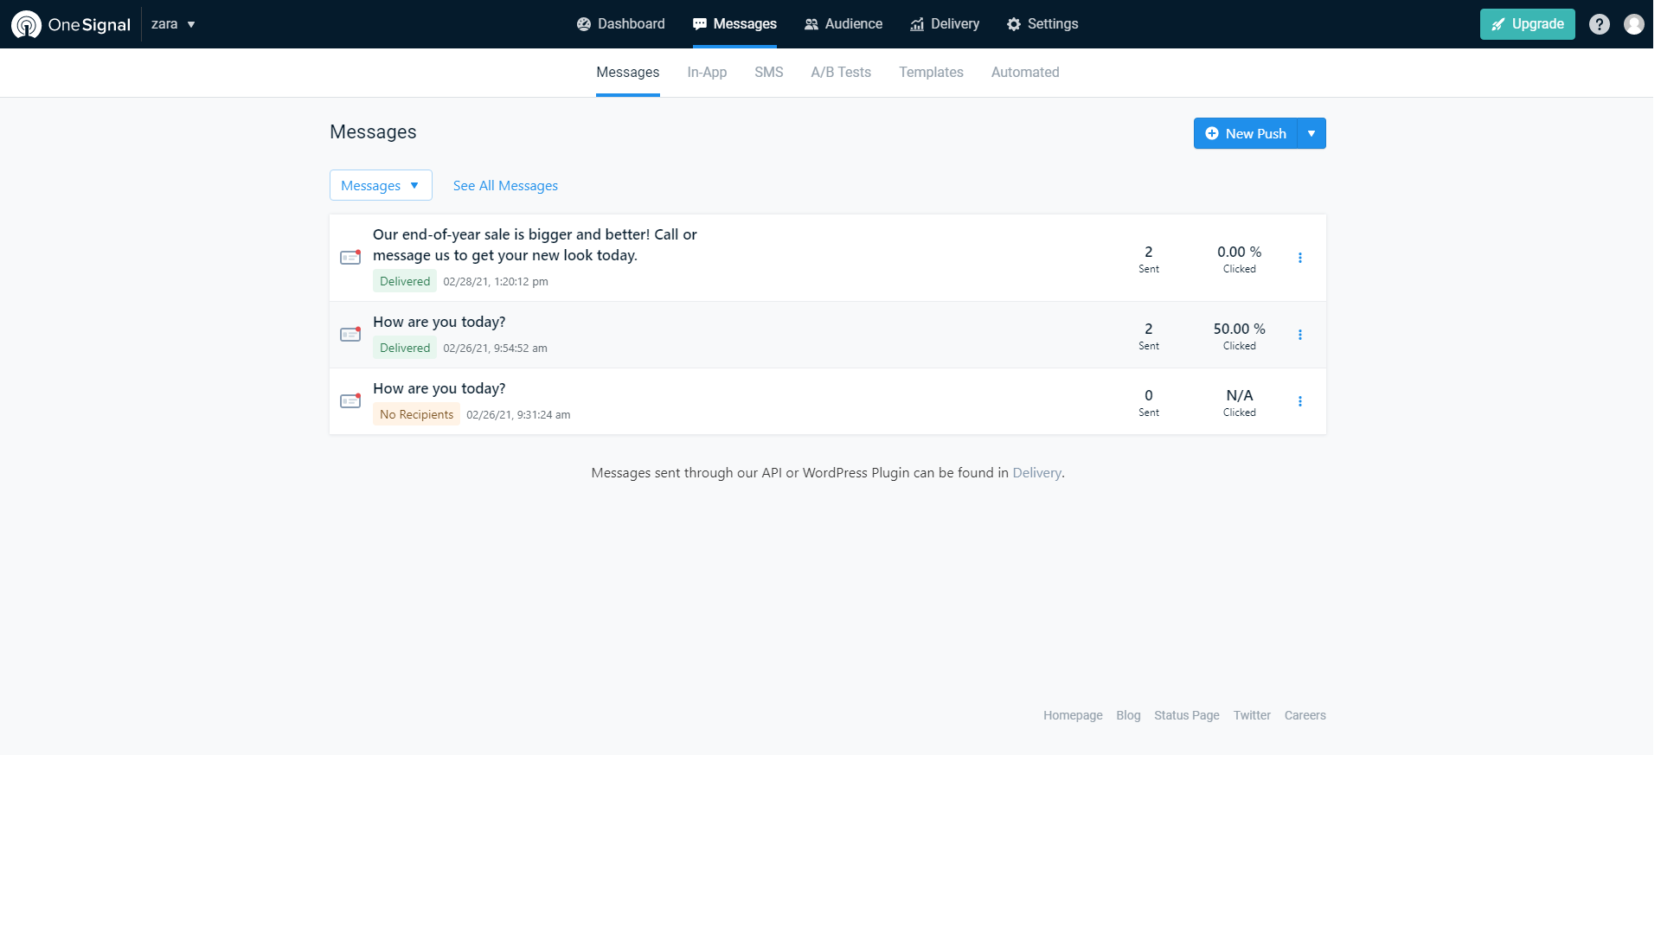Screen dimensions: 1661x934
Task: Open options menu for end-of-year sale message
Action: (x=1300, y=258)
